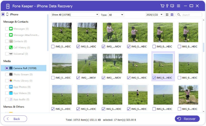Screen dimensions: 206x126
Task: Click scroll down arrow of photo grid
Action: [203, 112]
